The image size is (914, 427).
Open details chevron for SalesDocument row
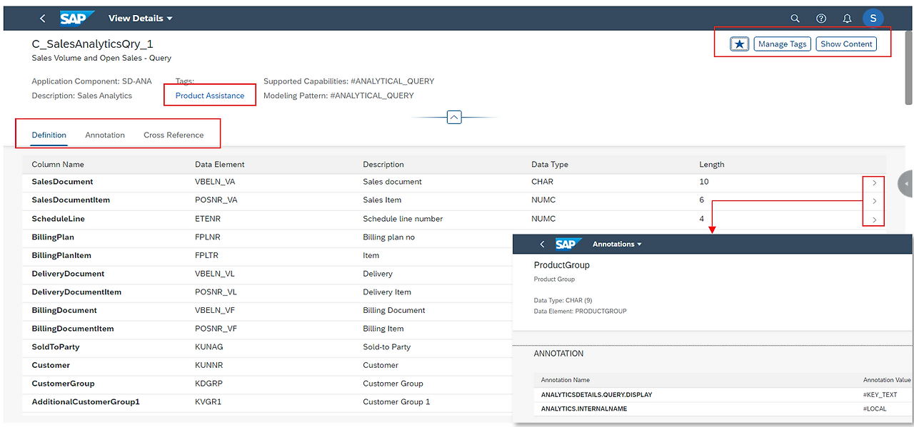click(x=874, y=183)
